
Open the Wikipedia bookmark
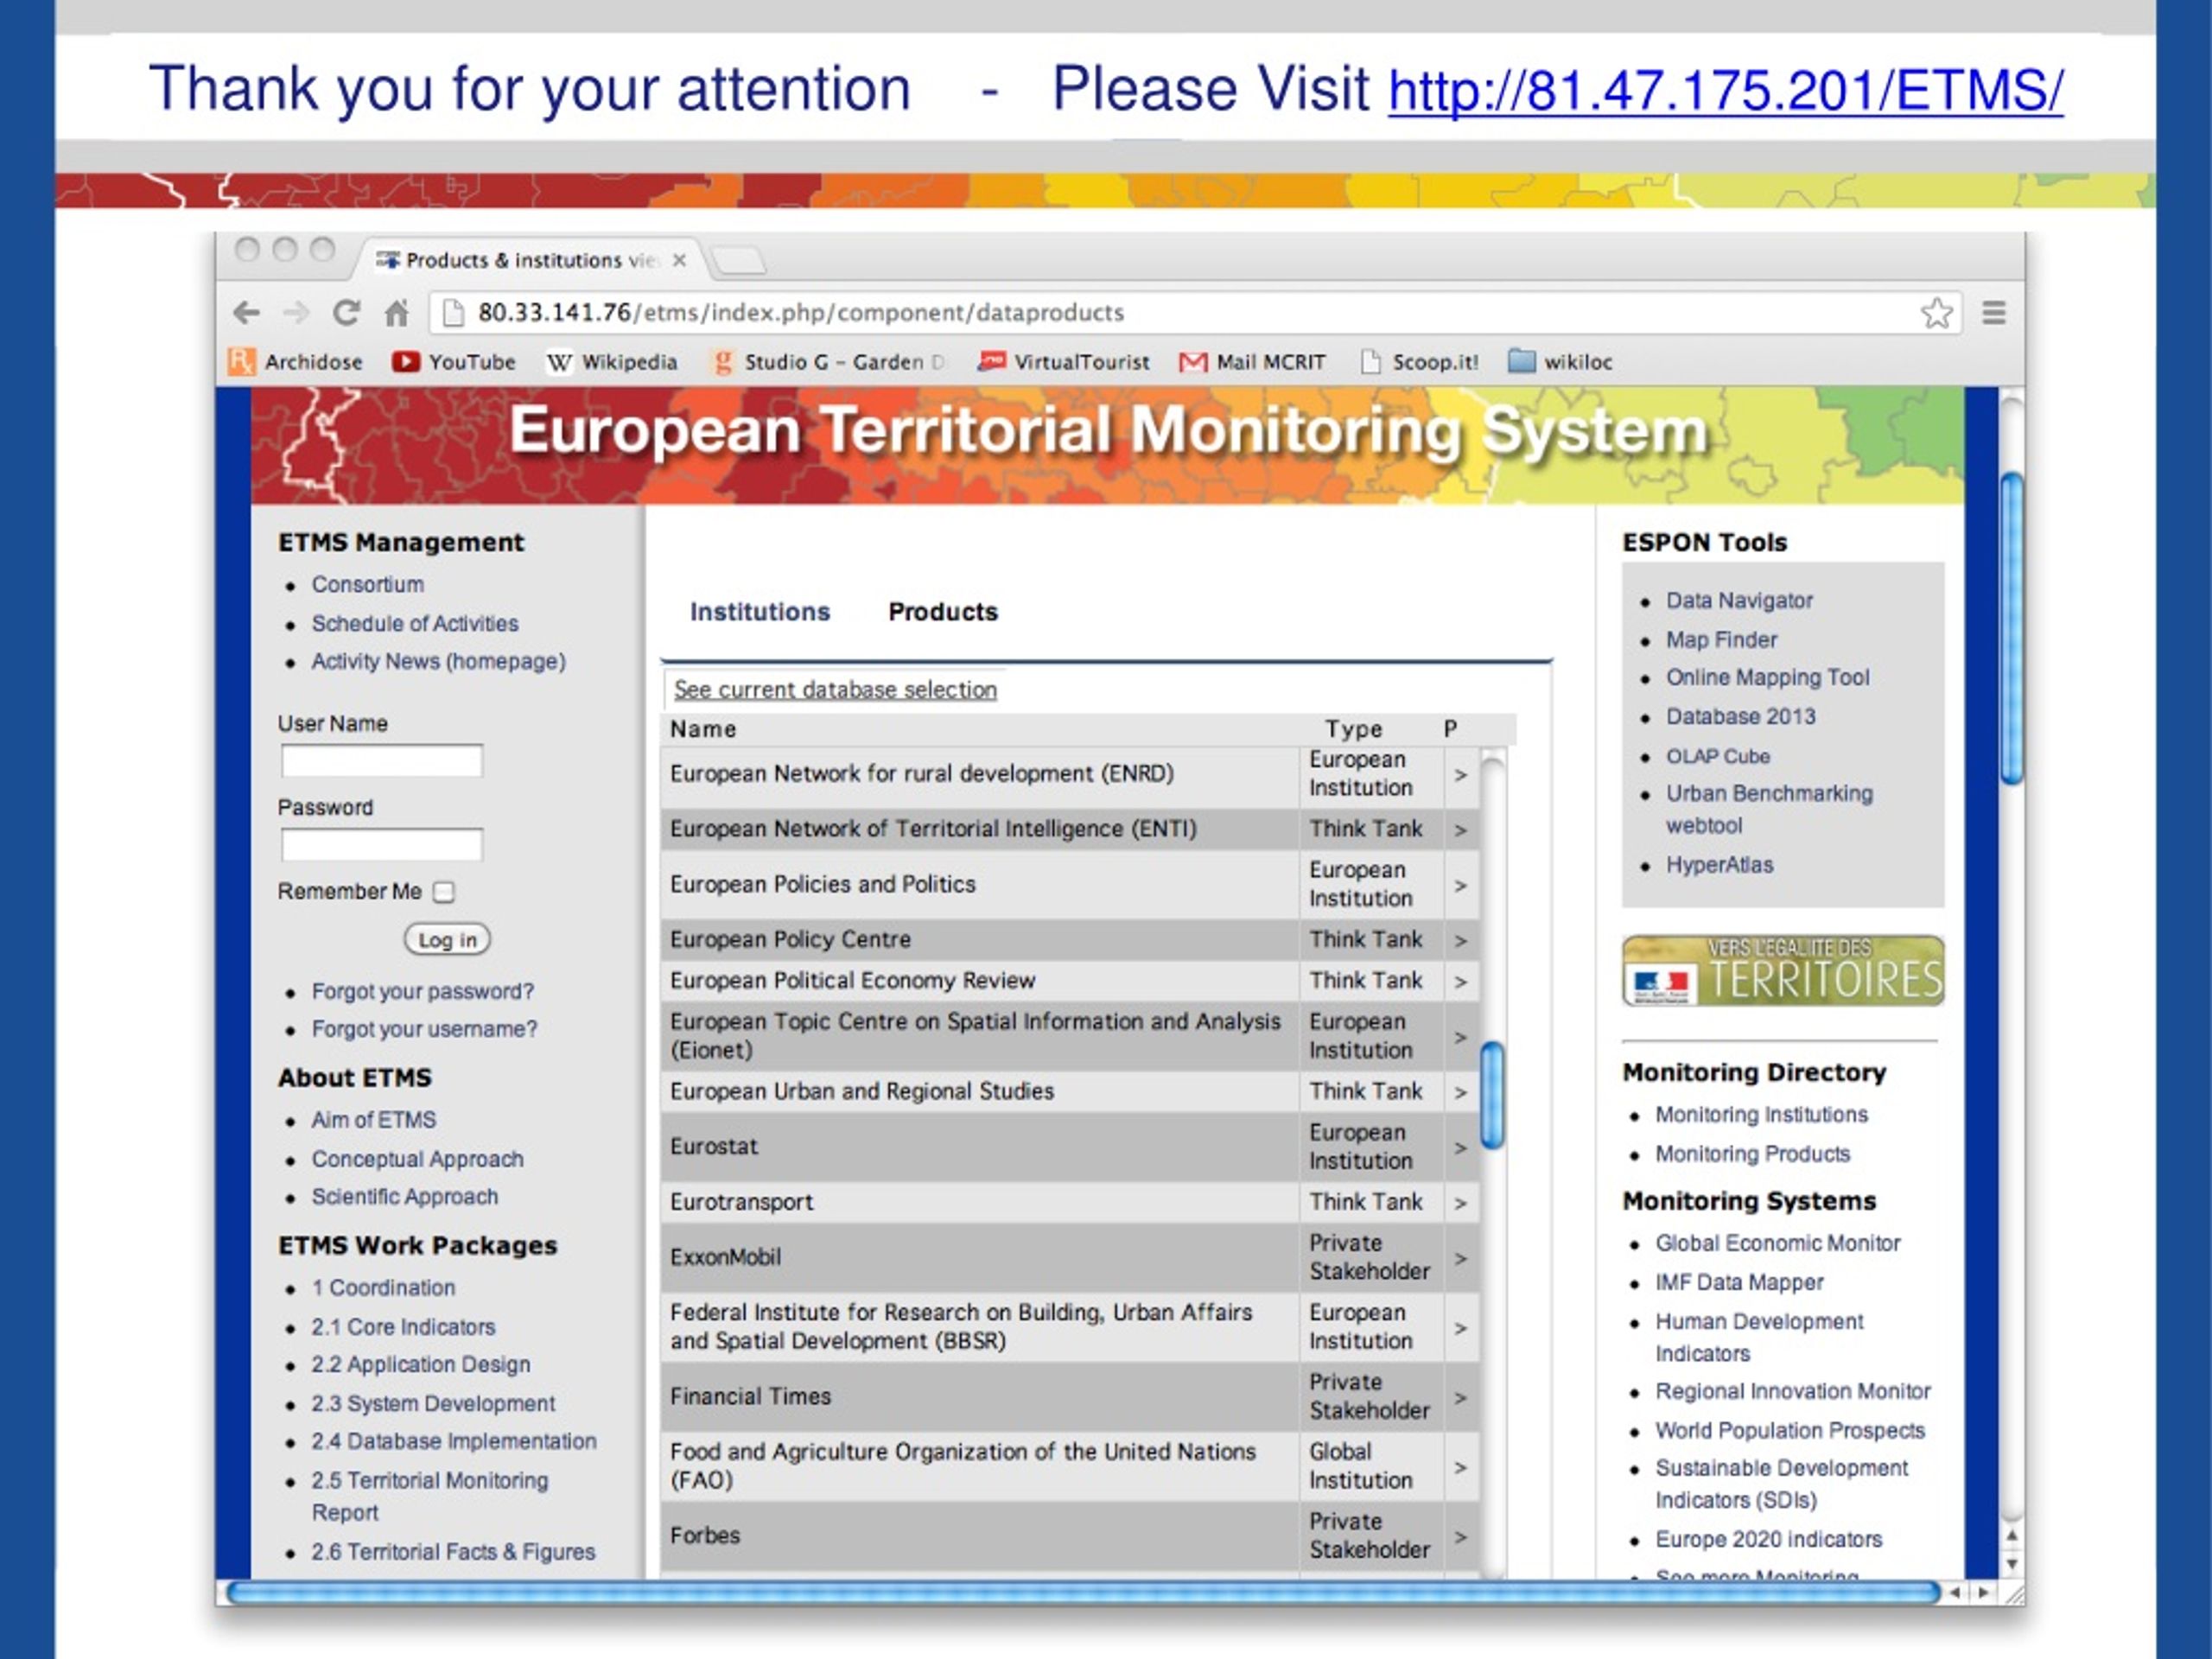[x=612, y=362]
